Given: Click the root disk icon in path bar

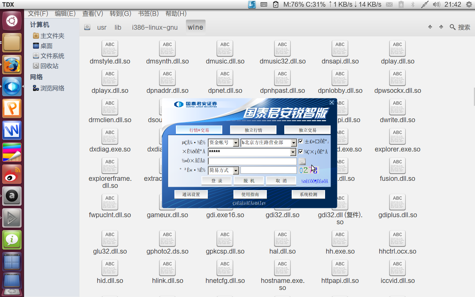Looking at the screenshot, I should (x=87, y=27).
